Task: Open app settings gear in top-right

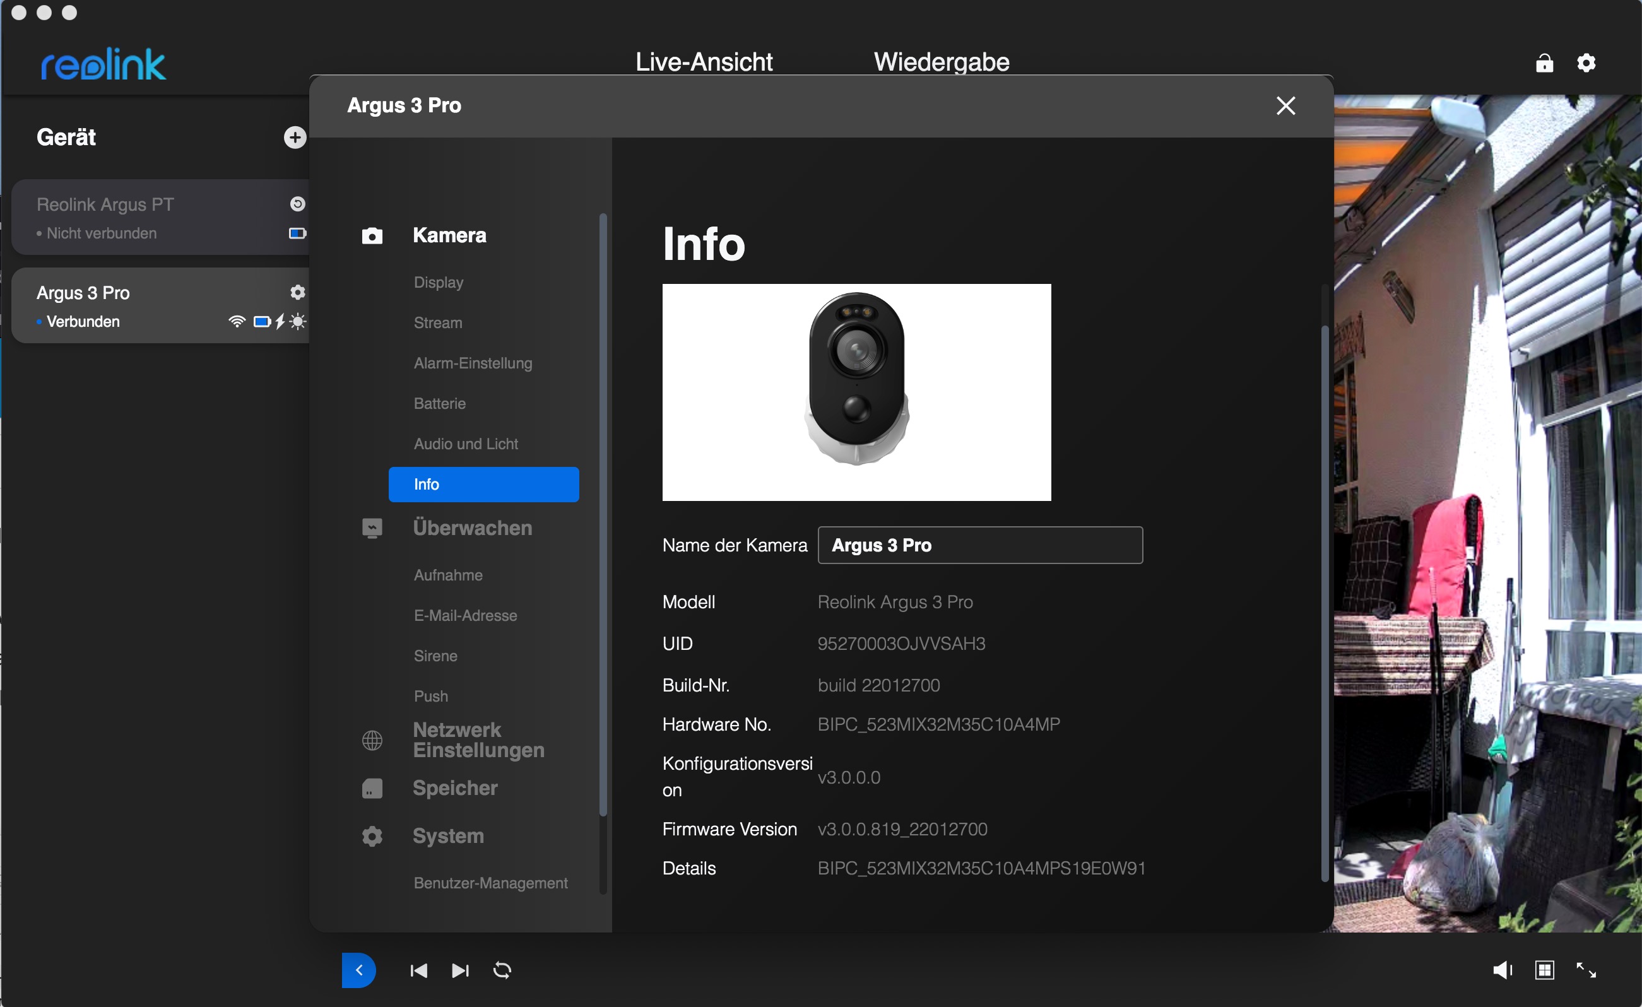Action: pos(1586,62)
